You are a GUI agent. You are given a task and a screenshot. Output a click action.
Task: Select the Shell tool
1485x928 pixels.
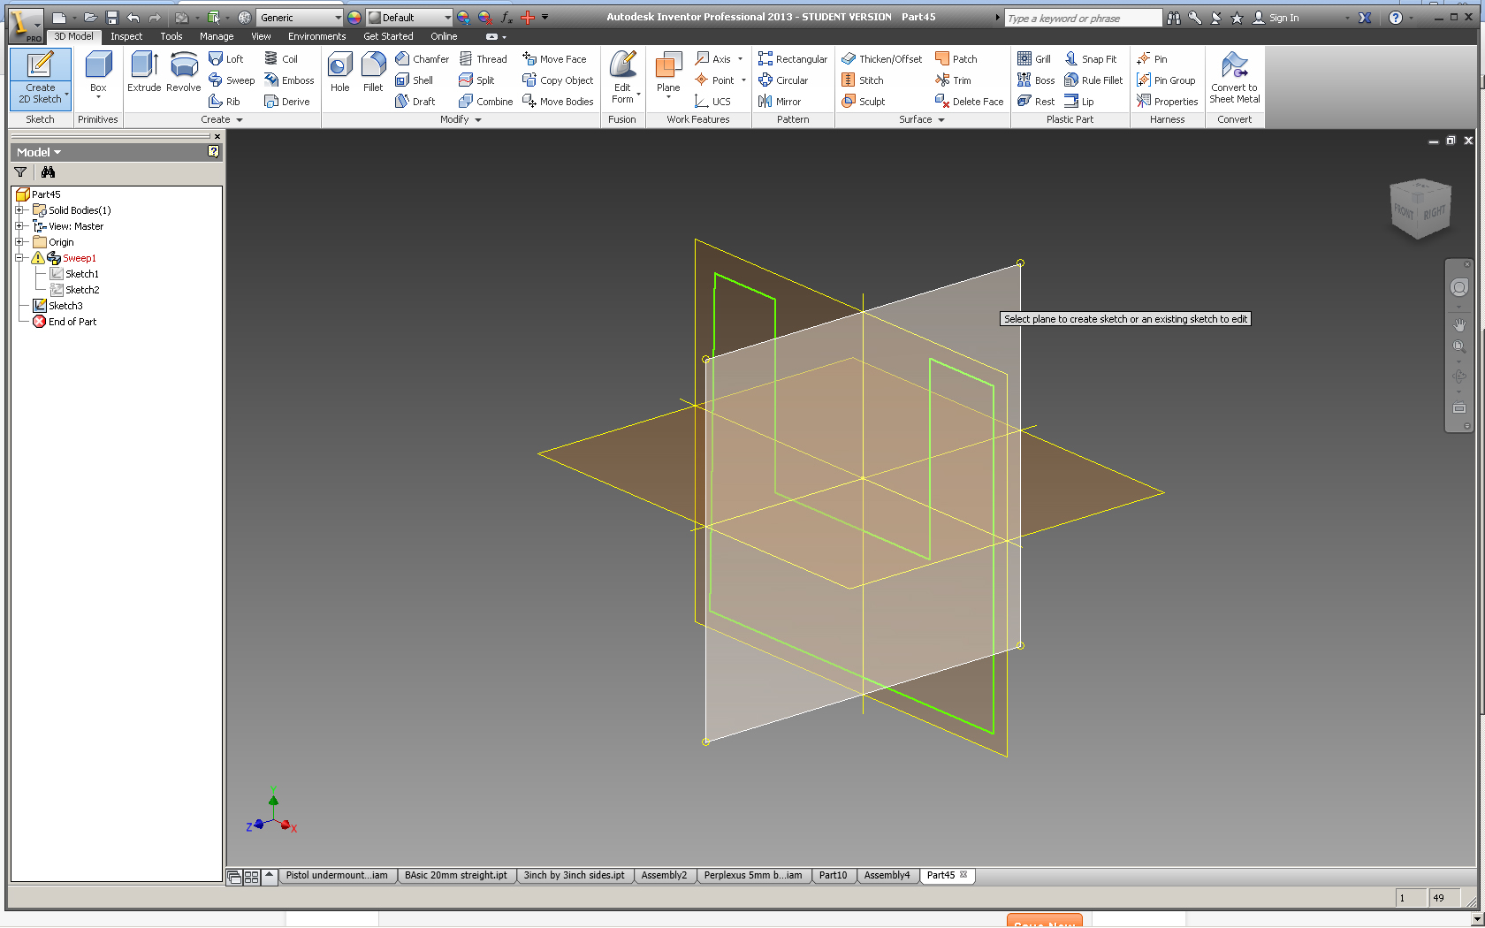tap(414, 80)
